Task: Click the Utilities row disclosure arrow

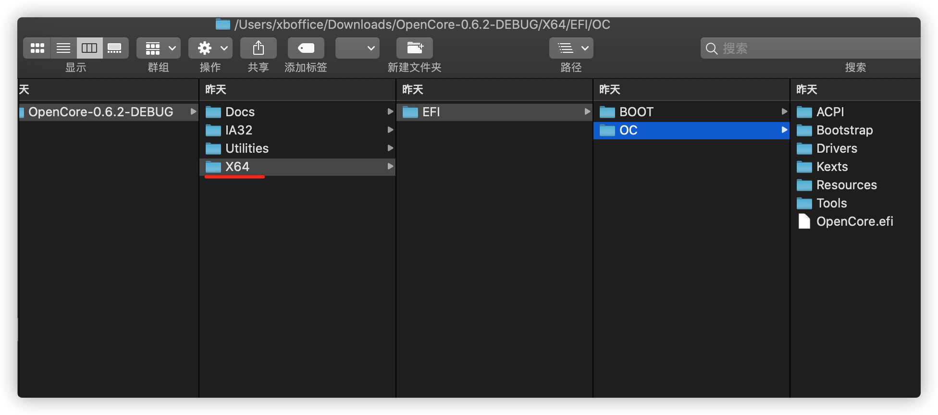Action: point(390,148)
